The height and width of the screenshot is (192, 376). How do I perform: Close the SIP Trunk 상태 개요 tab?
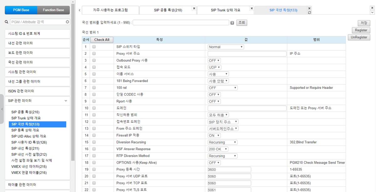coord(252,8)
